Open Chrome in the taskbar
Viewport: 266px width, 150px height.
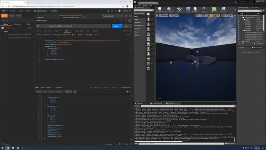(8, 148)
